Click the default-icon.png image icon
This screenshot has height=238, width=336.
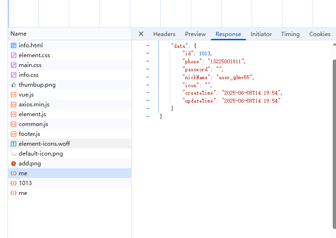14,154
